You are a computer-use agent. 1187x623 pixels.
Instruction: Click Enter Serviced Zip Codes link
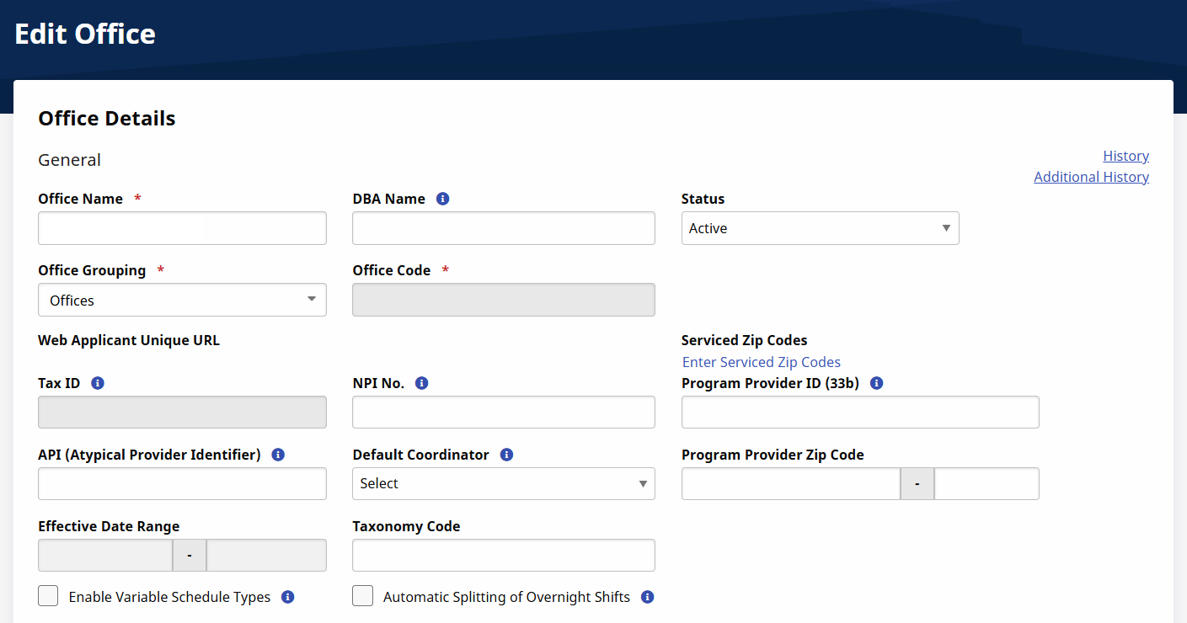coord(761,362)
